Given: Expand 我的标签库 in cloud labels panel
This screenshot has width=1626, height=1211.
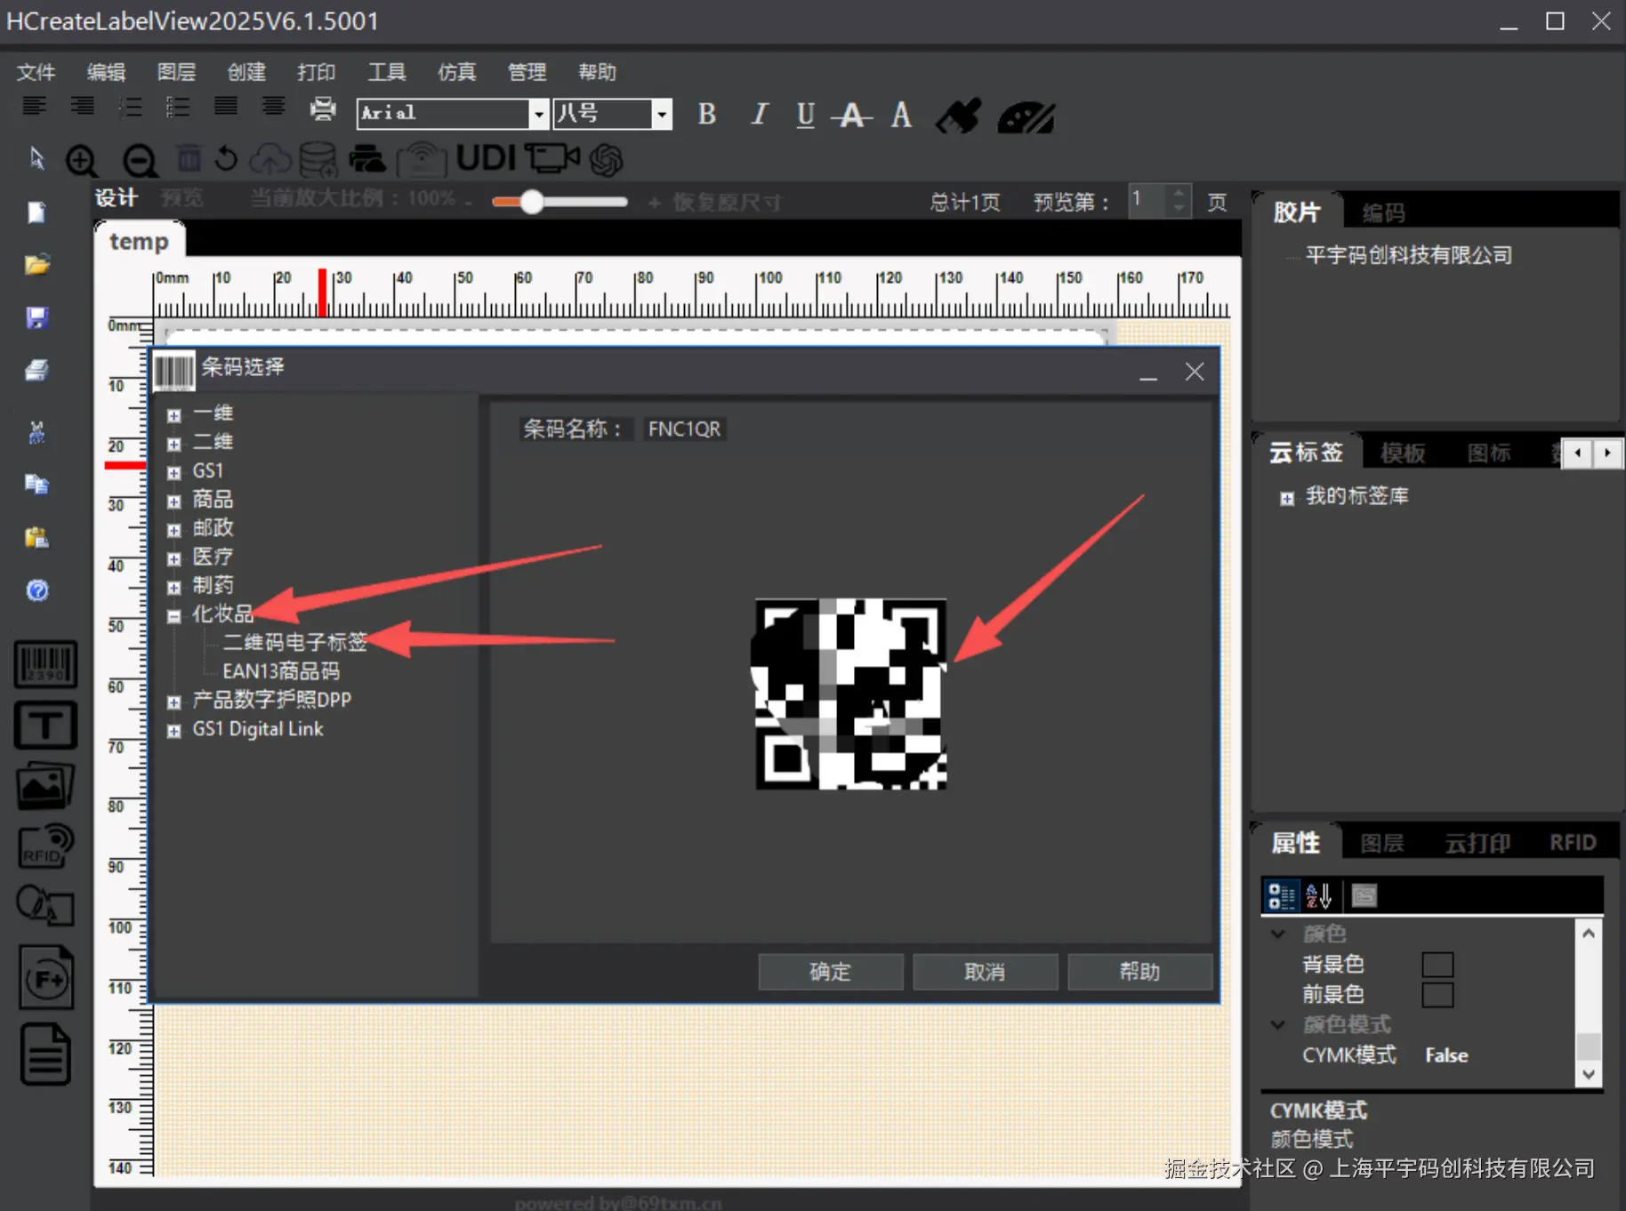Looking at the screenshot, I should (x=1286, y=498).
